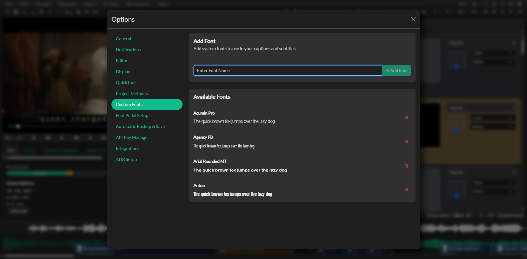
Task: Switch to Display options
Action: click(147, 72)
